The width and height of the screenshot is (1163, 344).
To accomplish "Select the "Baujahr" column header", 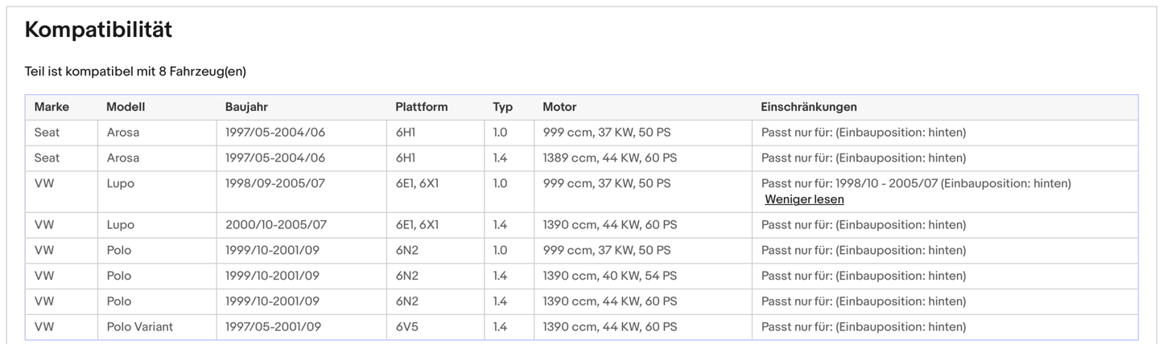I will (x=246, y=107).
